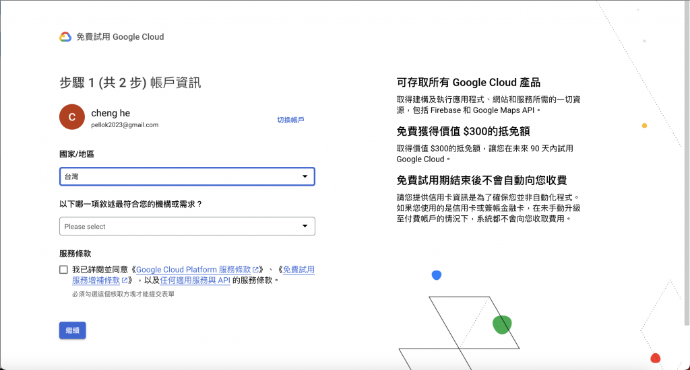This screenshot has width=690, height=370.
Task: Click the 免費試用 Google Cloud header text
Action: point(120,37)
